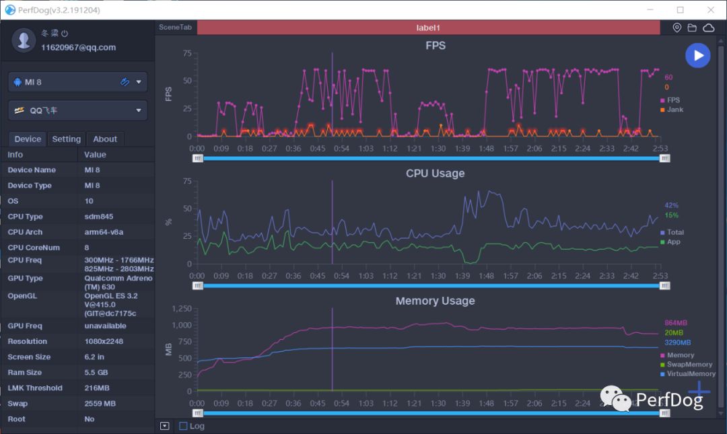Image resolution: width=727 pixels, height=434 pixels.
Task: Toggle the Total CPU legend series
Action: click(x=672, y=232)
